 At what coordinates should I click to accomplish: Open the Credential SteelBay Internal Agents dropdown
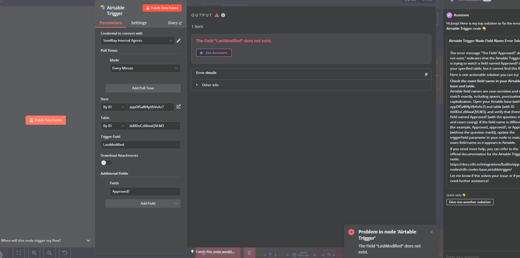tap(138, 41)
